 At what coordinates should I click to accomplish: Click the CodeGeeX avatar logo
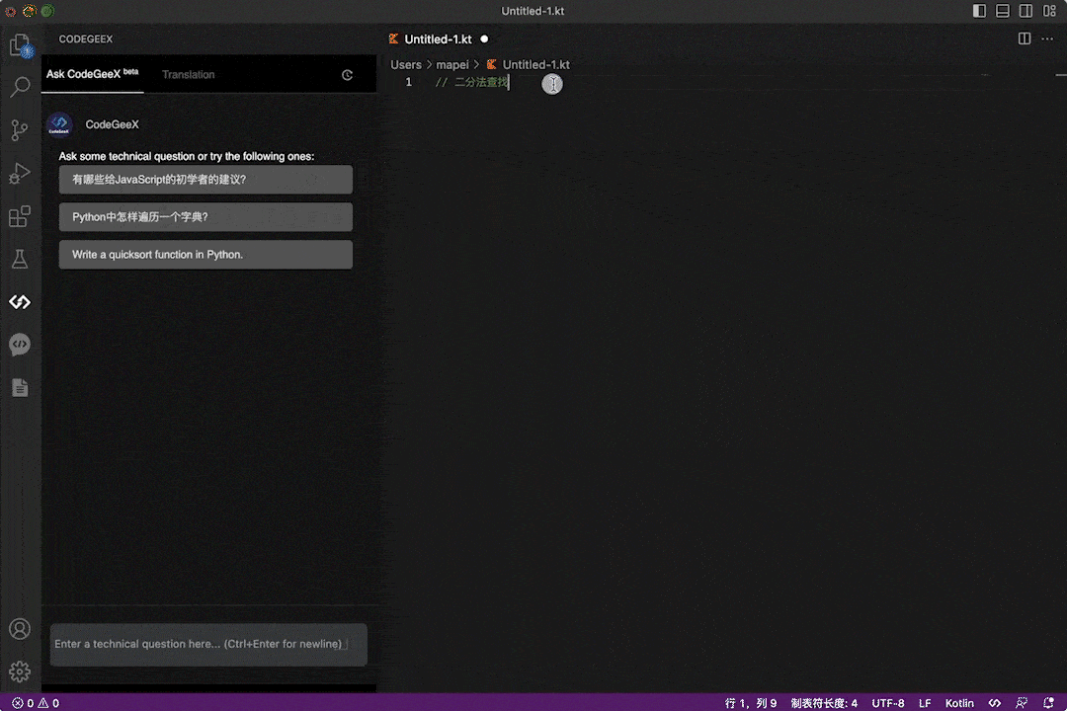tap(60, 124)
